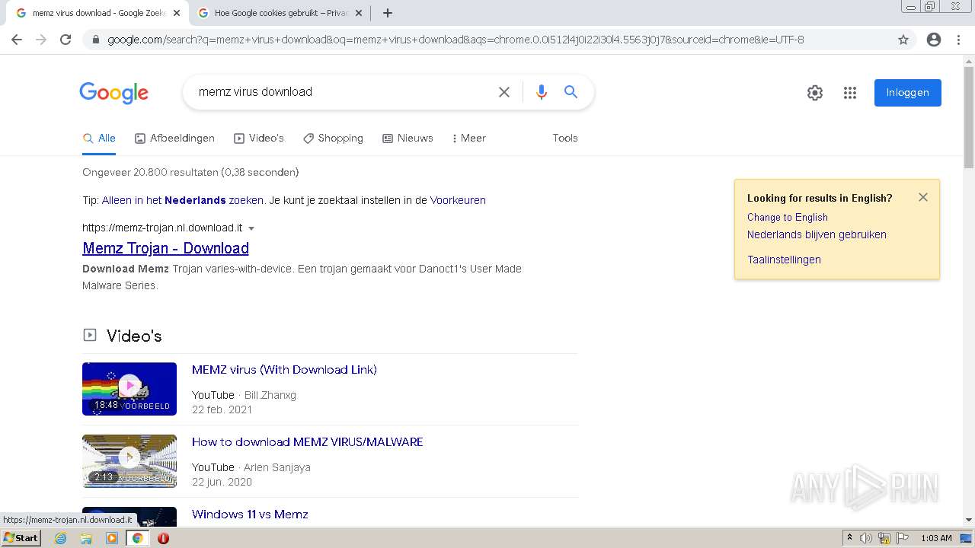Click in the Google search input field

coord(343,92)
